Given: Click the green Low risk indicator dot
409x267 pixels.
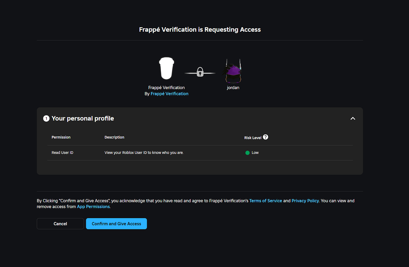Looking at the screenshot, I should point(247,153).
